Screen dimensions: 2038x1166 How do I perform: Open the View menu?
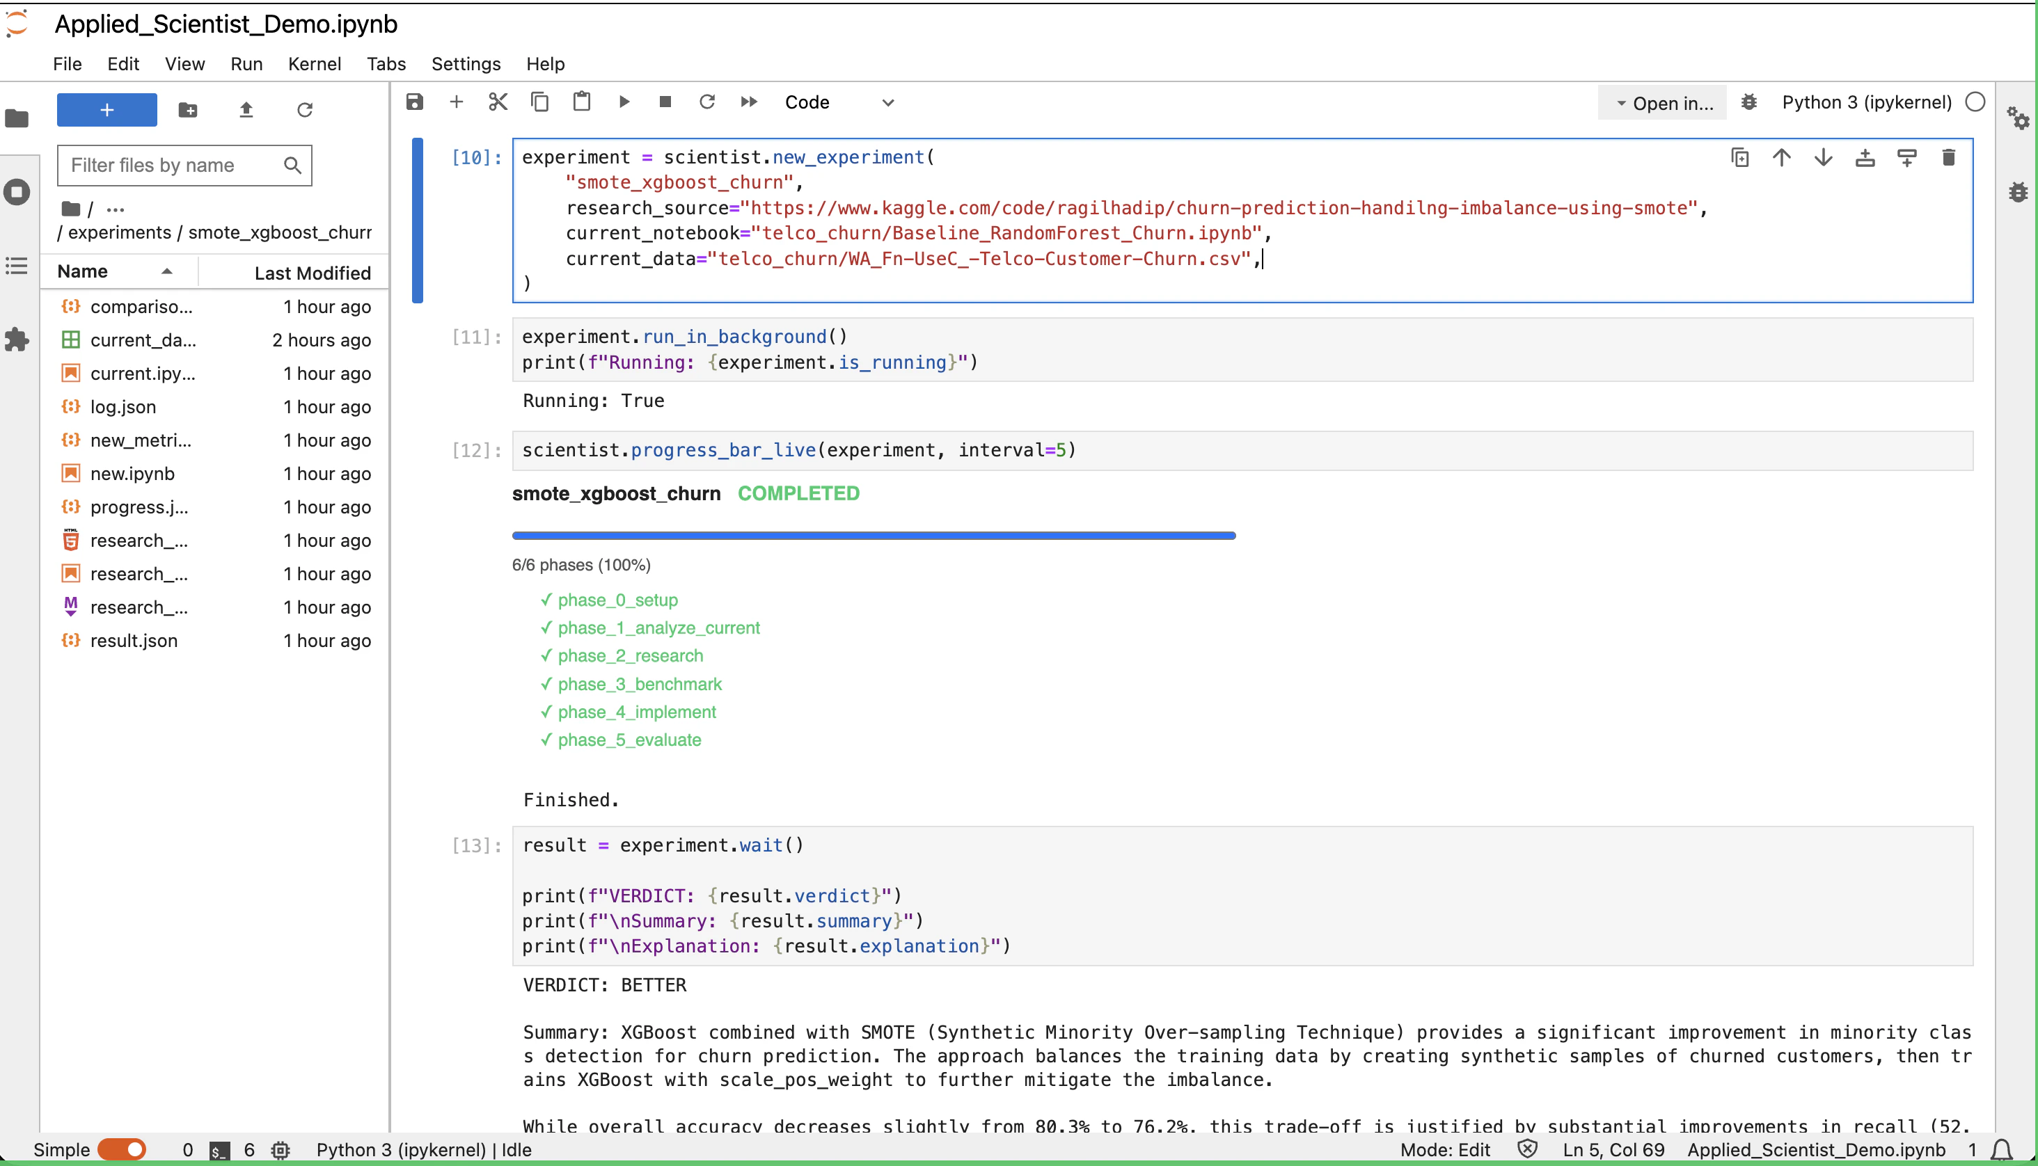click(185, 64)
